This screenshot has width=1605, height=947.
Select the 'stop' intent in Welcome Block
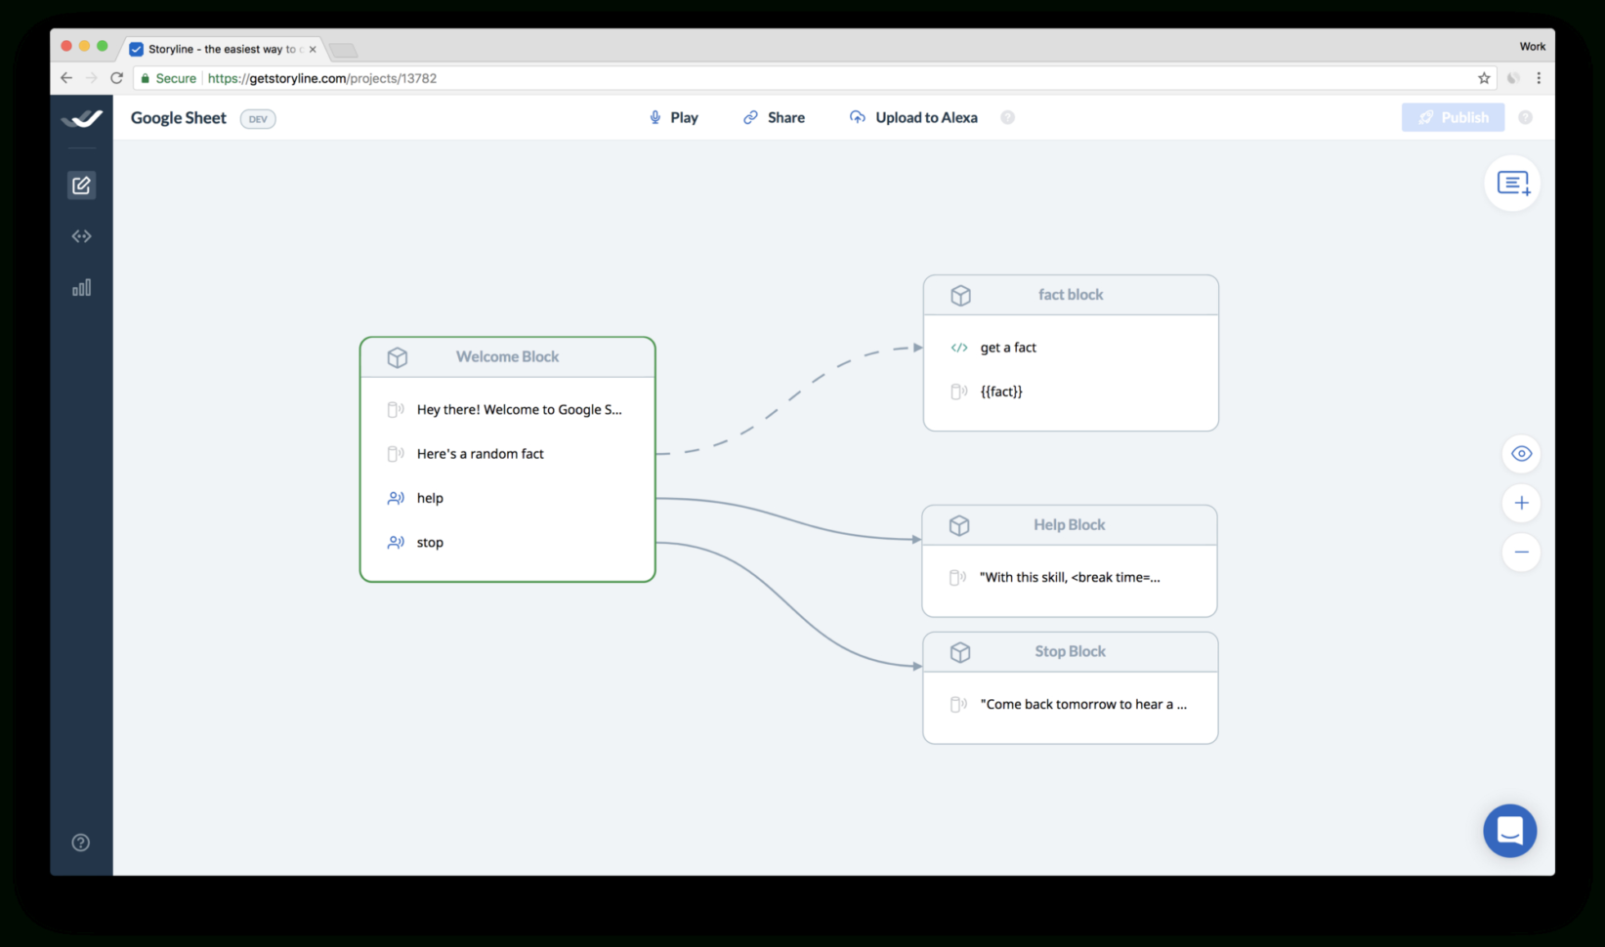pyautogui.click(x=430, y=542)
